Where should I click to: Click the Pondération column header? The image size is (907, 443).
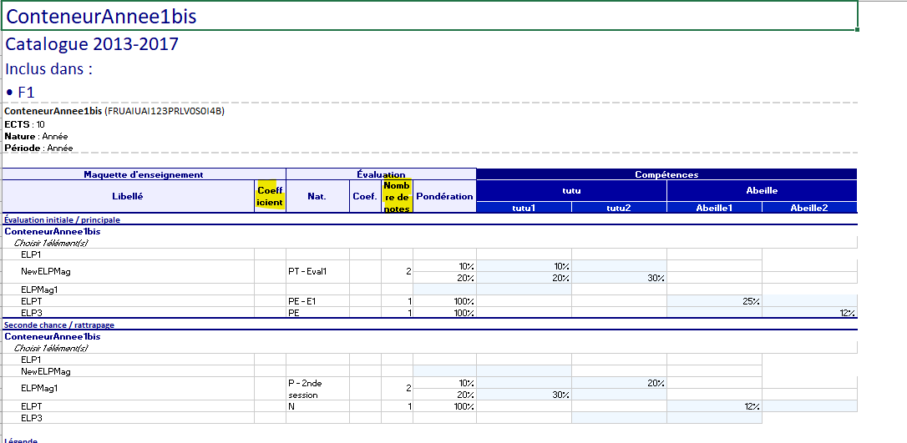(x=444, y=196)
